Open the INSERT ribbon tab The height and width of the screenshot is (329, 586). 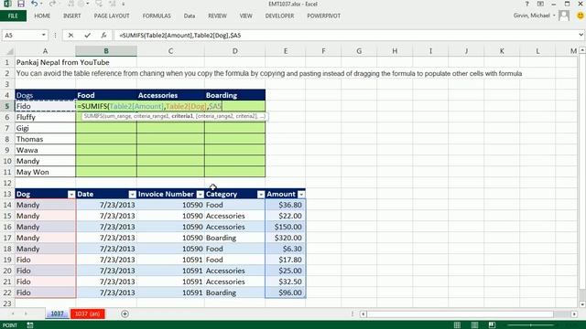click(72, 16)
